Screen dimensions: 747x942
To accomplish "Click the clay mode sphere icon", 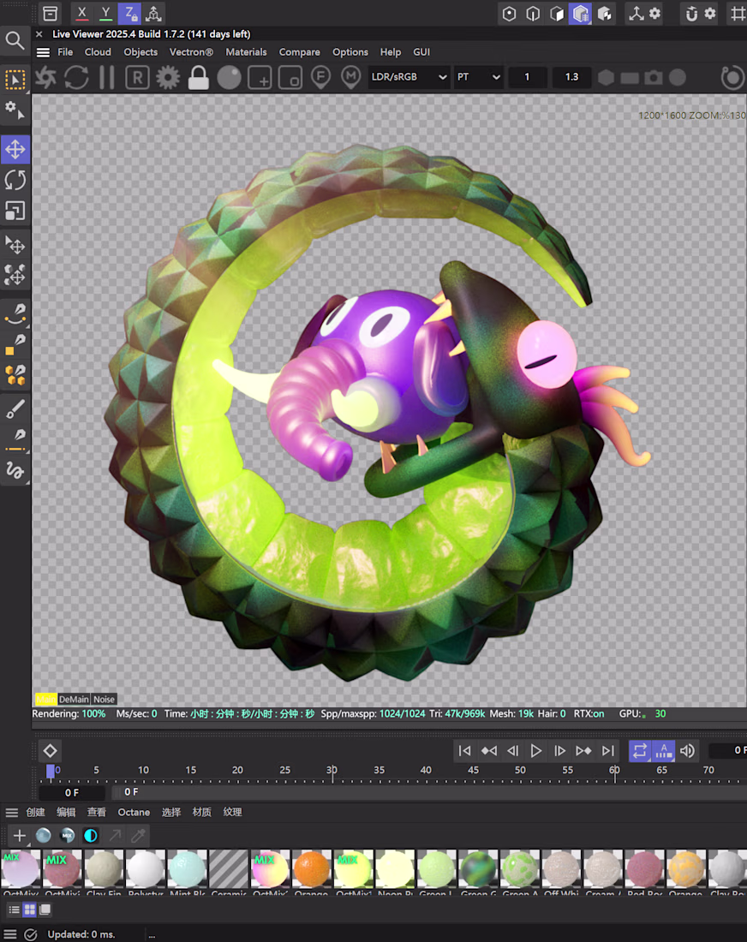I will 229,77.
